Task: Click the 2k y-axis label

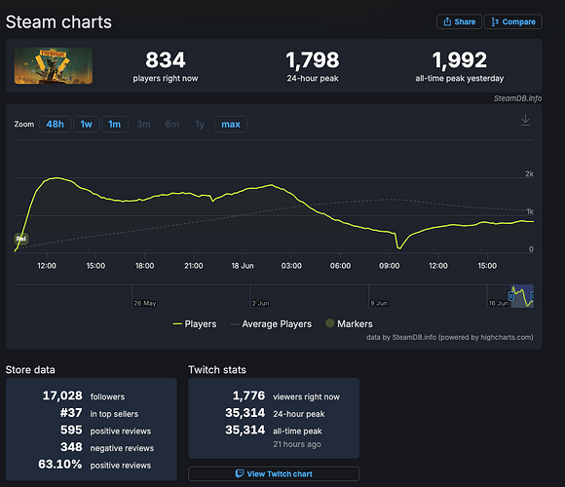Action: click(529, 173)
